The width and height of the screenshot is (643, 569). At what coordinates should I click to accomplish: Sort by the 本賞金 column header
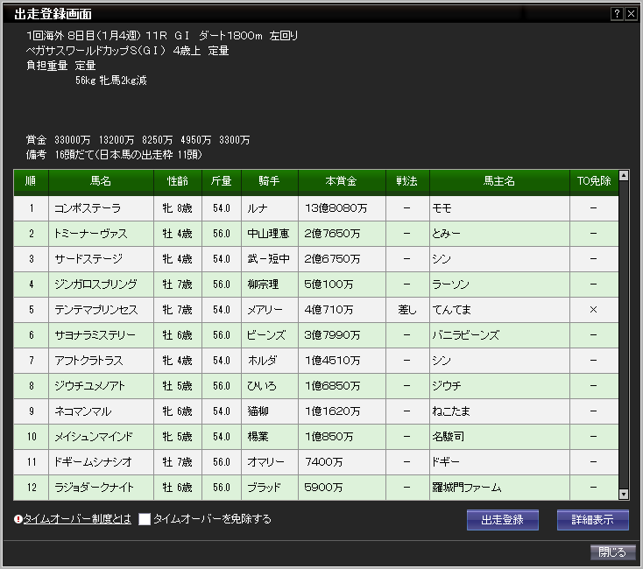pyautogui.click(x=342, y=182)
